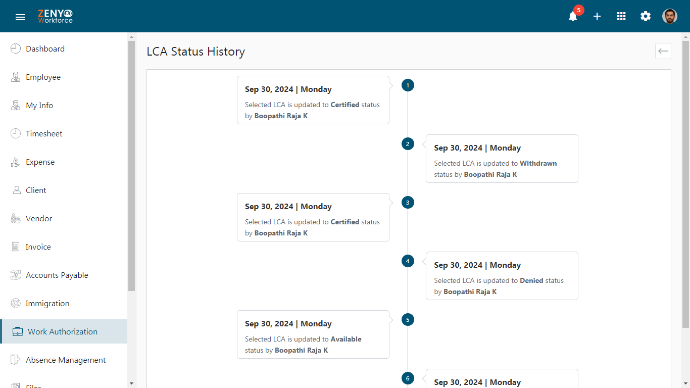The width and height of the screenshot is (690, 388).
Task: Click the Expense sidebar icon
Action: [16, 162]
